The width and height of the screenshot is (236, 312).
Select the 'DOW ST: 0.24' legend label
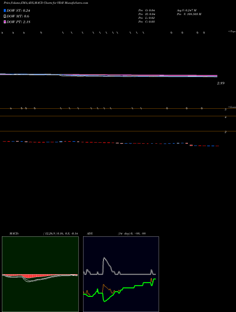(x=18, y=11)
